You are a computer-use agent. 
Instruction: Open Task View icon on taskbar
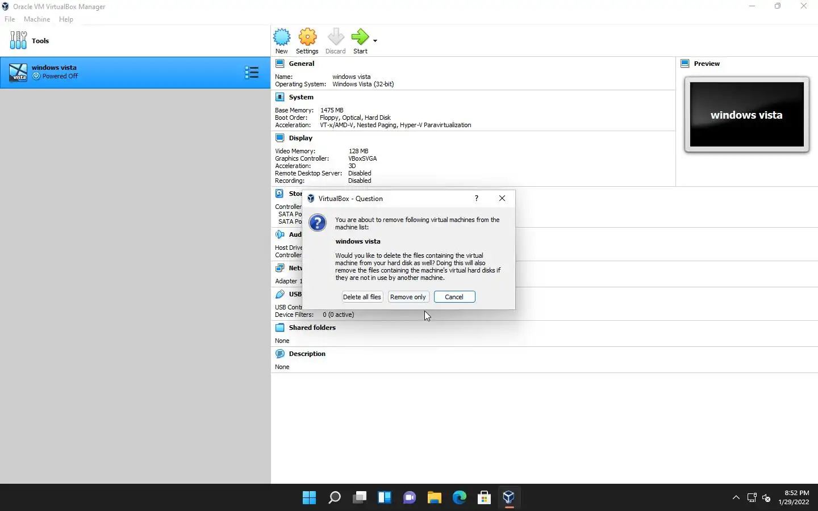tap(360, 498)
